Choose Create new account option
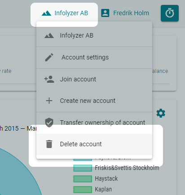This screenshot has width=185, height=195. pos(94,101)
